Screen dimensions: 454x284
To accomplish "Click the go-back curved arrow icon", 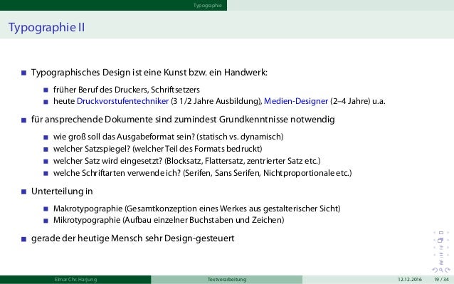I will (435, 270).
